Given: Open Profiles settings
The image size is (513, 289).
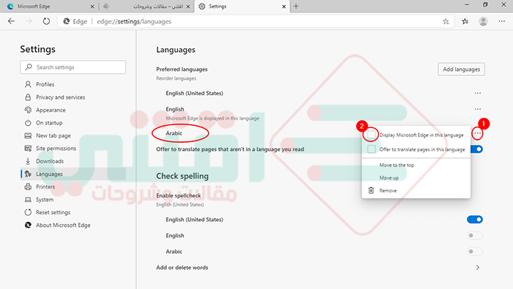Looking at the screenshot, I should tap(45, 84).
